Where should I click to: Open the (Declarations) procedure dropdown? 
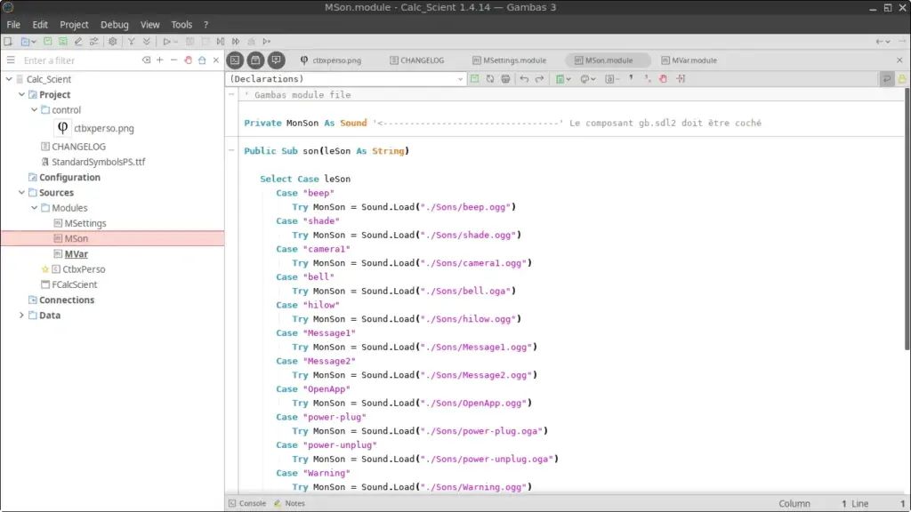pyautogui.click(x=346, y=79)
